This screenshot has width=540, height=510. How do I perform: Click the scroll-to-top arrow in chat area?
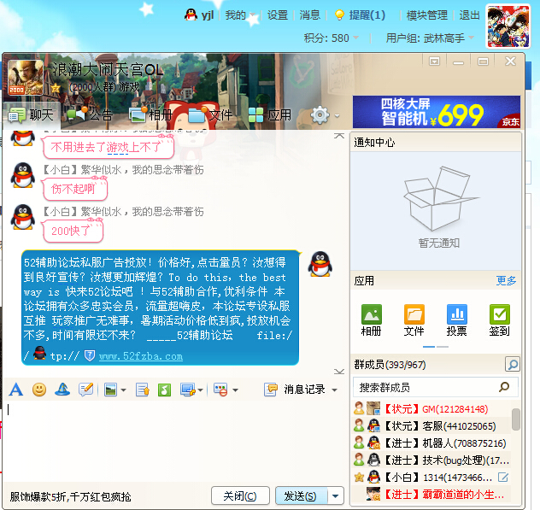[339, 136]
